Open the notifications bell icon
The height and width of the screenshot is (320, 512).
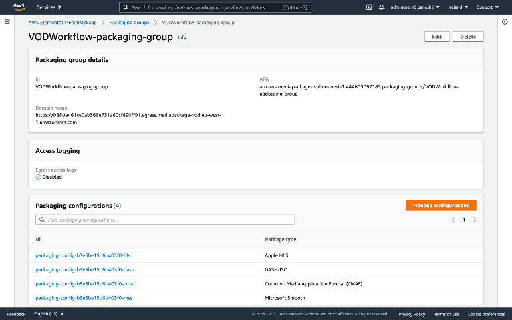pos(382,7)
